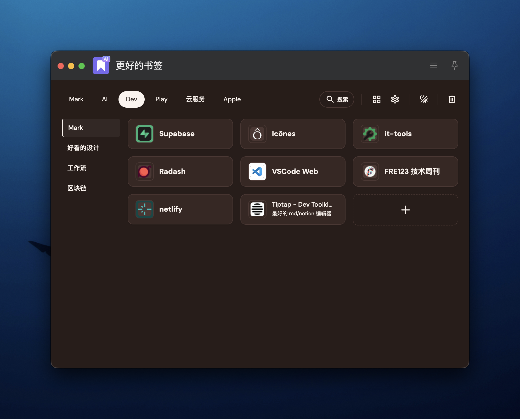Click the pin window icon
Image resolution: width=520 pixels, height=419 pixels.
pyautogui.click(x=454, y=65)
